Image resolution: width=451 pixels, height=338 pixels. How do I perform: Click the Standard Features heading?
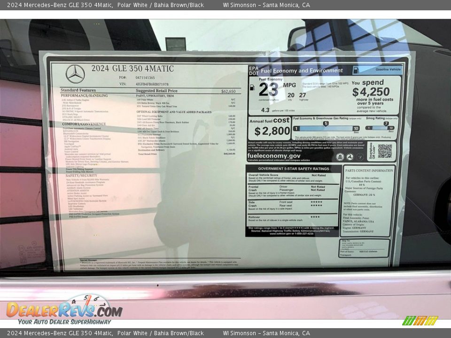(78, 90)
